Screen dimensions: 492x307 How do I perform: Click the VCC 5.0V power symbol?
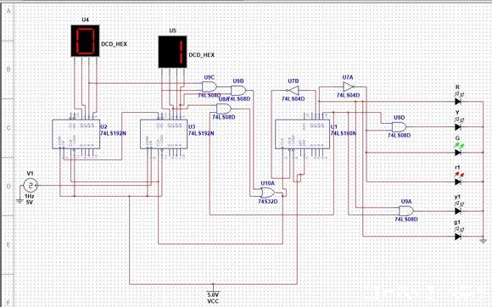(x=213, y=294)
